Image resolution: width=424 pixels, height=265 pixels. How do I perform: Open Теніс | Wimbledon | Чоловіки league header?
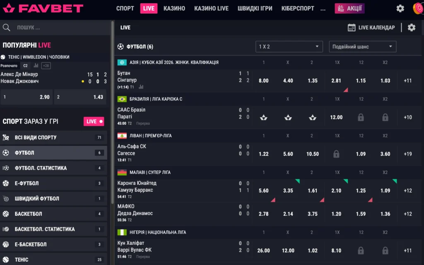coord(39,57)
